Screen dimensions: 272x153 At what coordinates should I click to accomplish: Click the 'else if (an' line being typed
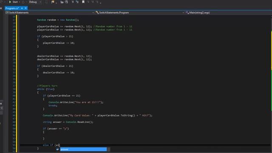[51, 145]
